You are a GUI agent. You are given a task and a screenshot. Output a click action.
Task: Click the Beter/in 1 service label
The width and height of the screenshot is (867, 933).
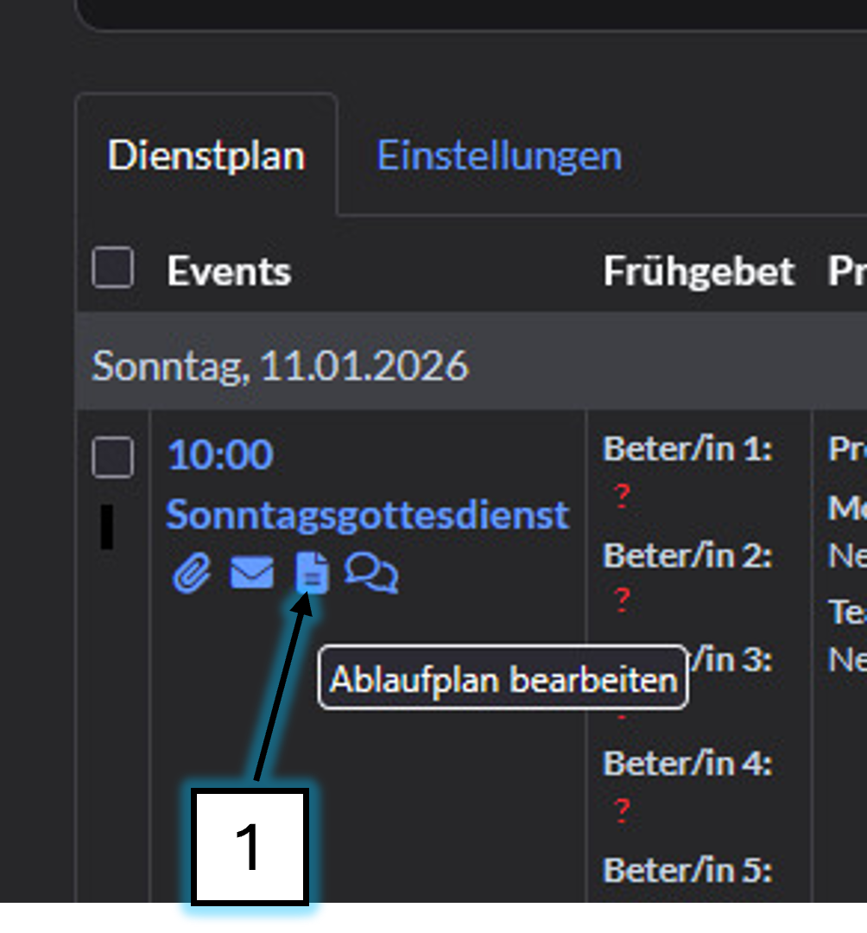click(687, 449)
